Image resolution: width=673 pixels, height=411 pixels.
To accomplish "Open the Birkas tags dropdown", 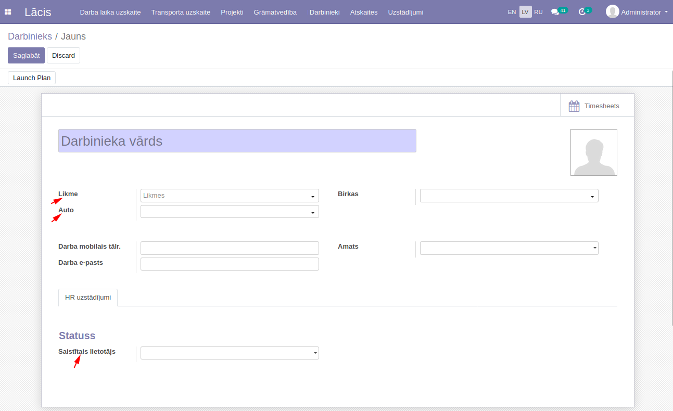I will pos(592,196).
